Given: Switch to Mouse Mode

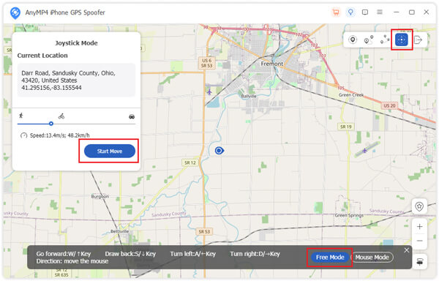Looking at the screenshot, I should (x=372, y=257).
